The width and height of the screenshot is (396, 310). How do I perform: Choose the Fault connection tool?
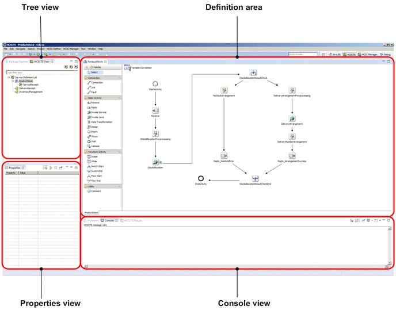coord(92,92)
